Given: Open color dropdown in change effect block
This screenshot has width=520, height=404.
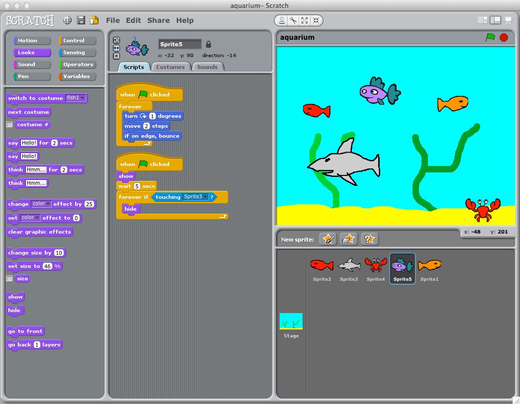Looking at the screenshot, I should click(41, 204).
